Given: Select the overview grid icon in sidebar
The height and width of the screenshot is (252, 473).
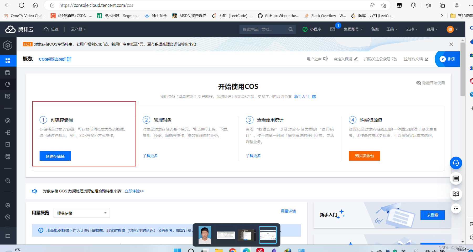Looking at the screenshot, I should pyautogui.click(x=8, y=61).
